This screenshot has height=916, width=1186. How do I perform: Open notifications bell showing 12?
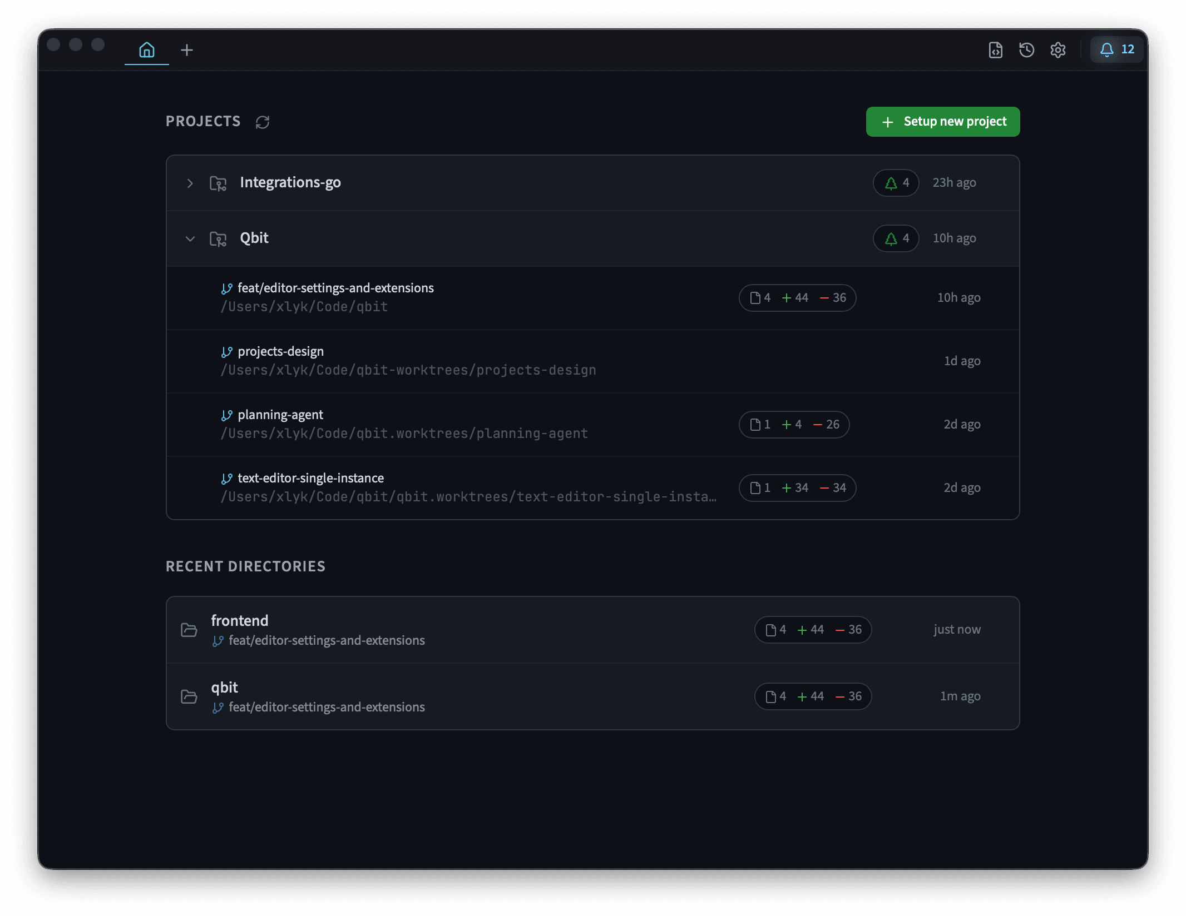[1116, 49]
